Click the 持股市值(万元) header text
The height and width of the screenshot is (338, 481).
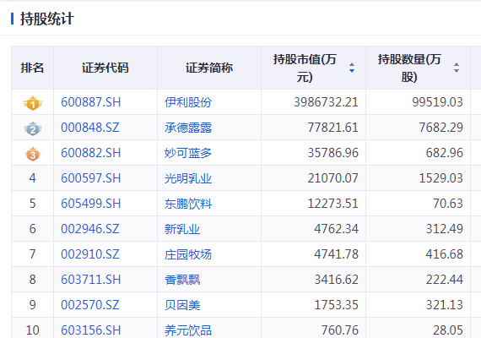pos(305,68)
